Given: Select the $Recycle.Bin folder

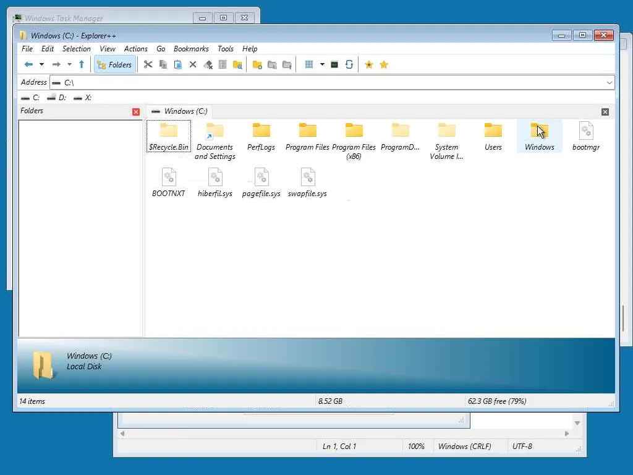Looking at the screenshot, I should click(x=168, y=136).
